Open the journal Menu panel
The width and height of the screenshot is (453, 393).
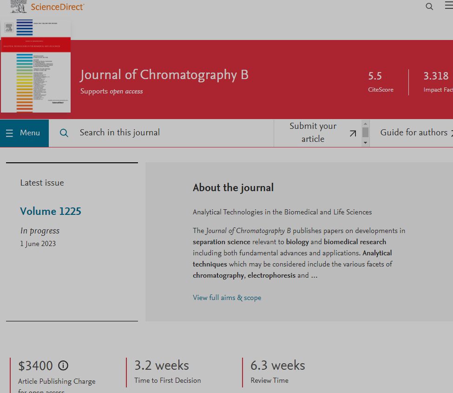click(x=24, y=133)
